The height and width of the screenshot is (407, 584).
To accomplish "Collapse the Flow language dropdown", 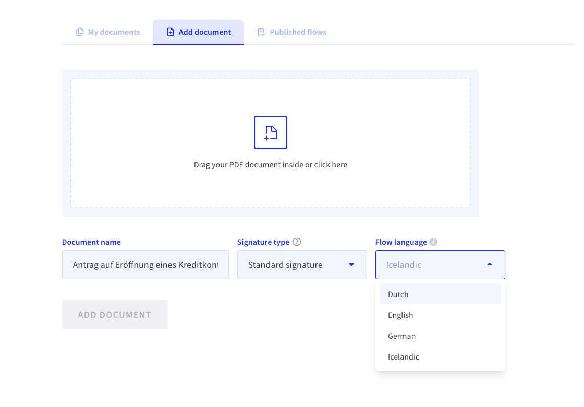I will point(440,265).
